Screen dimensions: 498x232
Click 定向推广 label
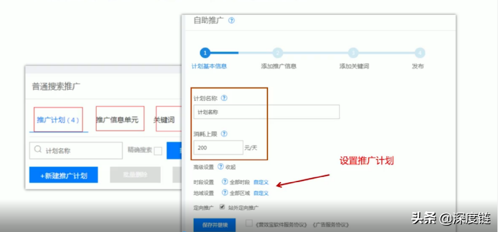click(203, 208)
